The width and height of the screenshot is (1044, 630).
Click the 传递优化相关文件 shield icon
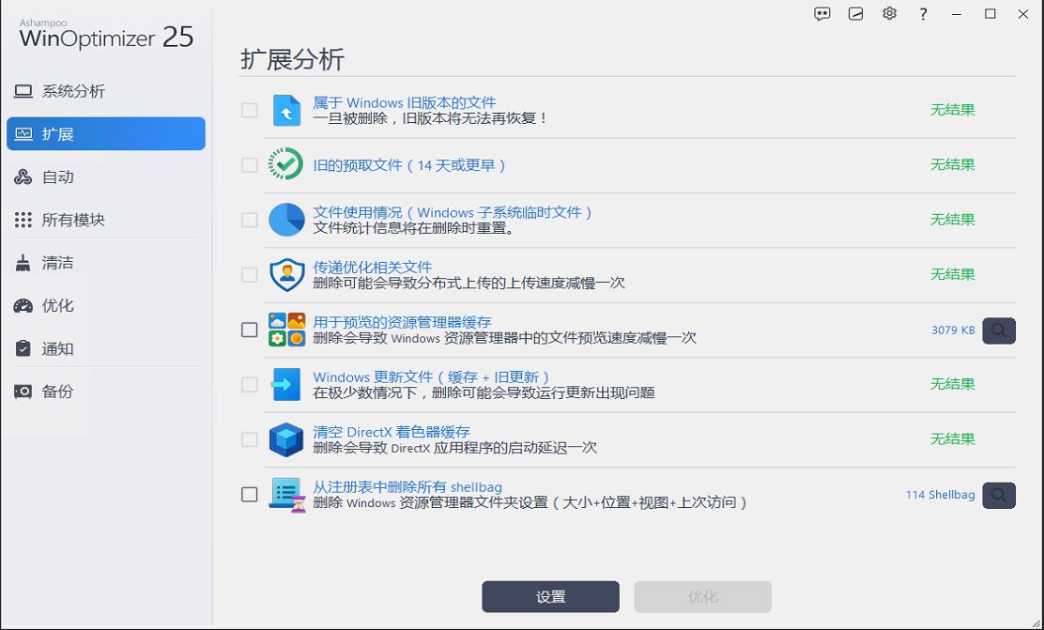tap(287, 274)
